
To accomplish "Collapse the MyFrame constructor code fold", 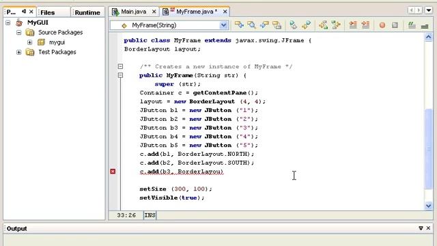I will 120,75.
